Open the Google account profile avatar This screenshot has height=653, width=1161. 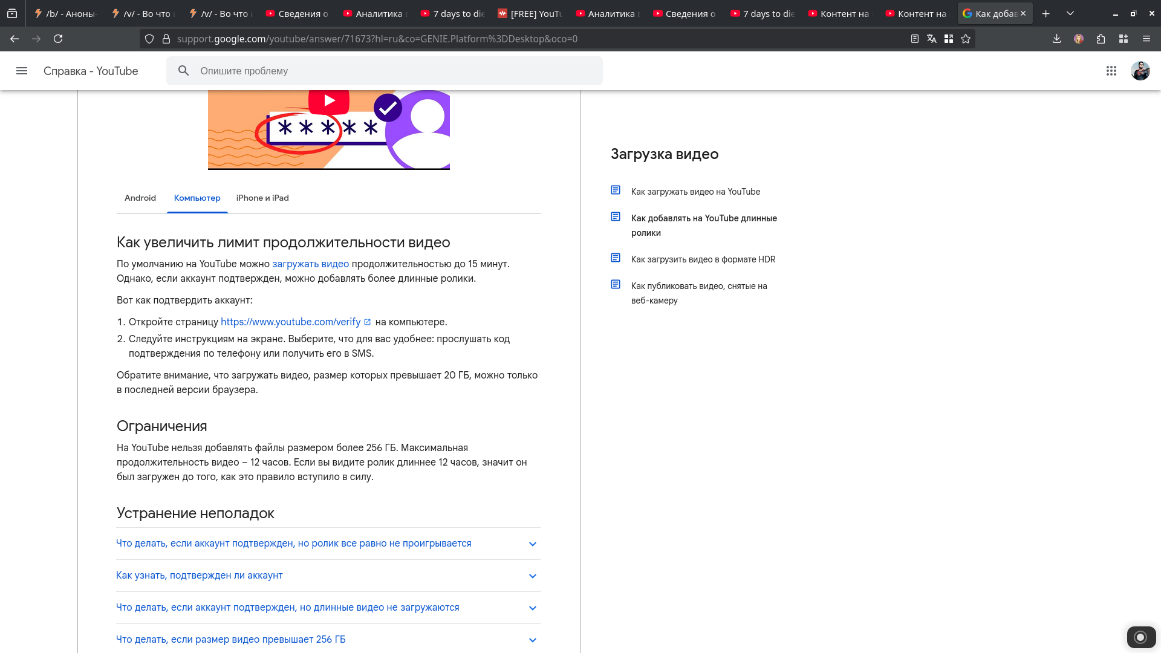[1140, 71]
